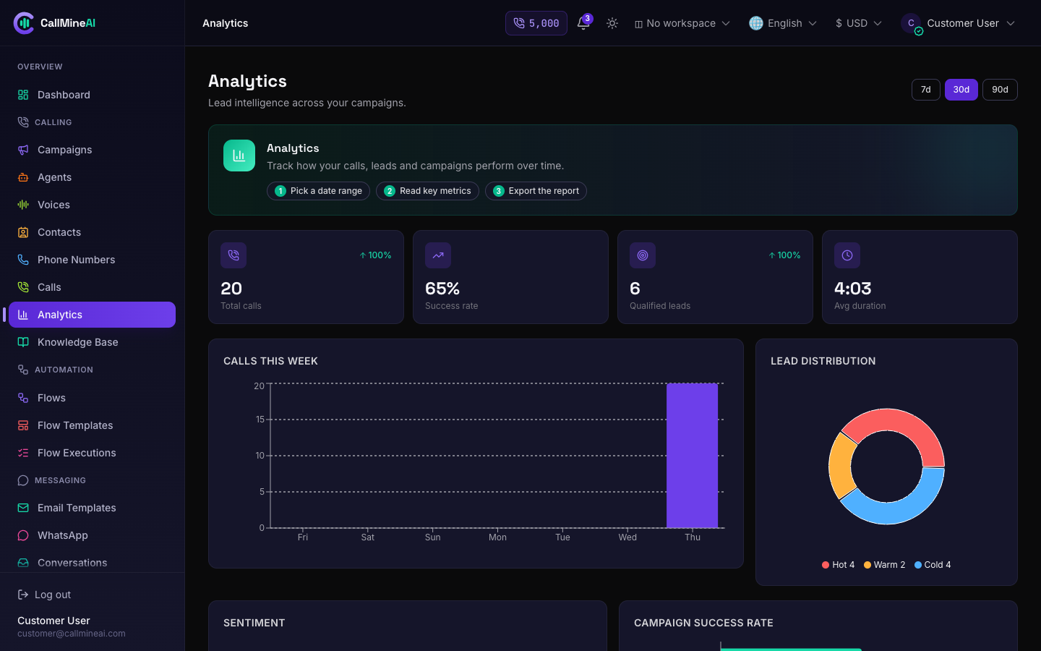
Task: Click the Hot 4 legend entry
Action: pos(838,565)
